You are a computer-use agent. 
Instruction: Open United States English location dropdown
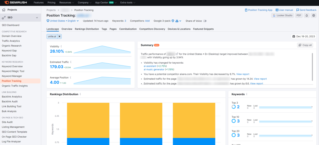(x=62, y=21)
